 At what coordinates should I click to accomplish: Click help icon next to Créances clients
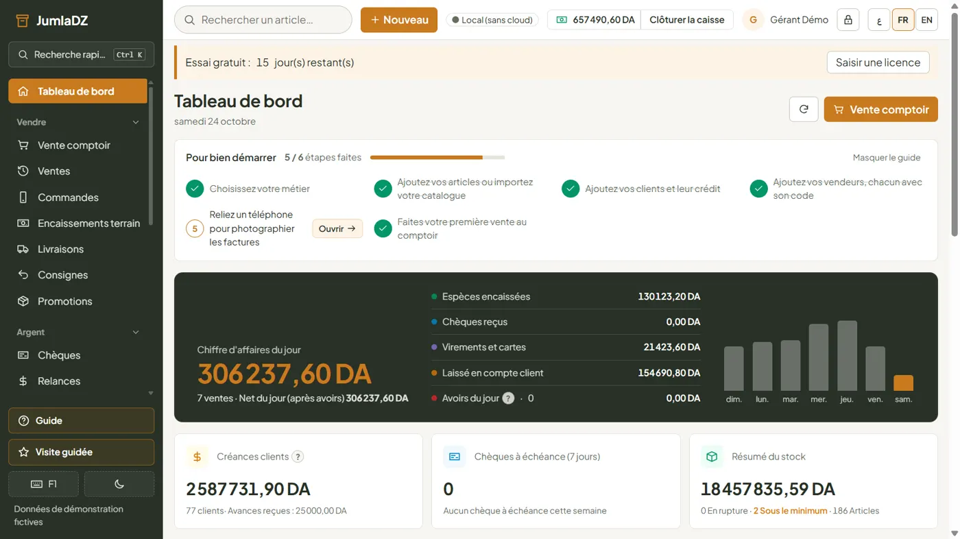coord(298,457)
